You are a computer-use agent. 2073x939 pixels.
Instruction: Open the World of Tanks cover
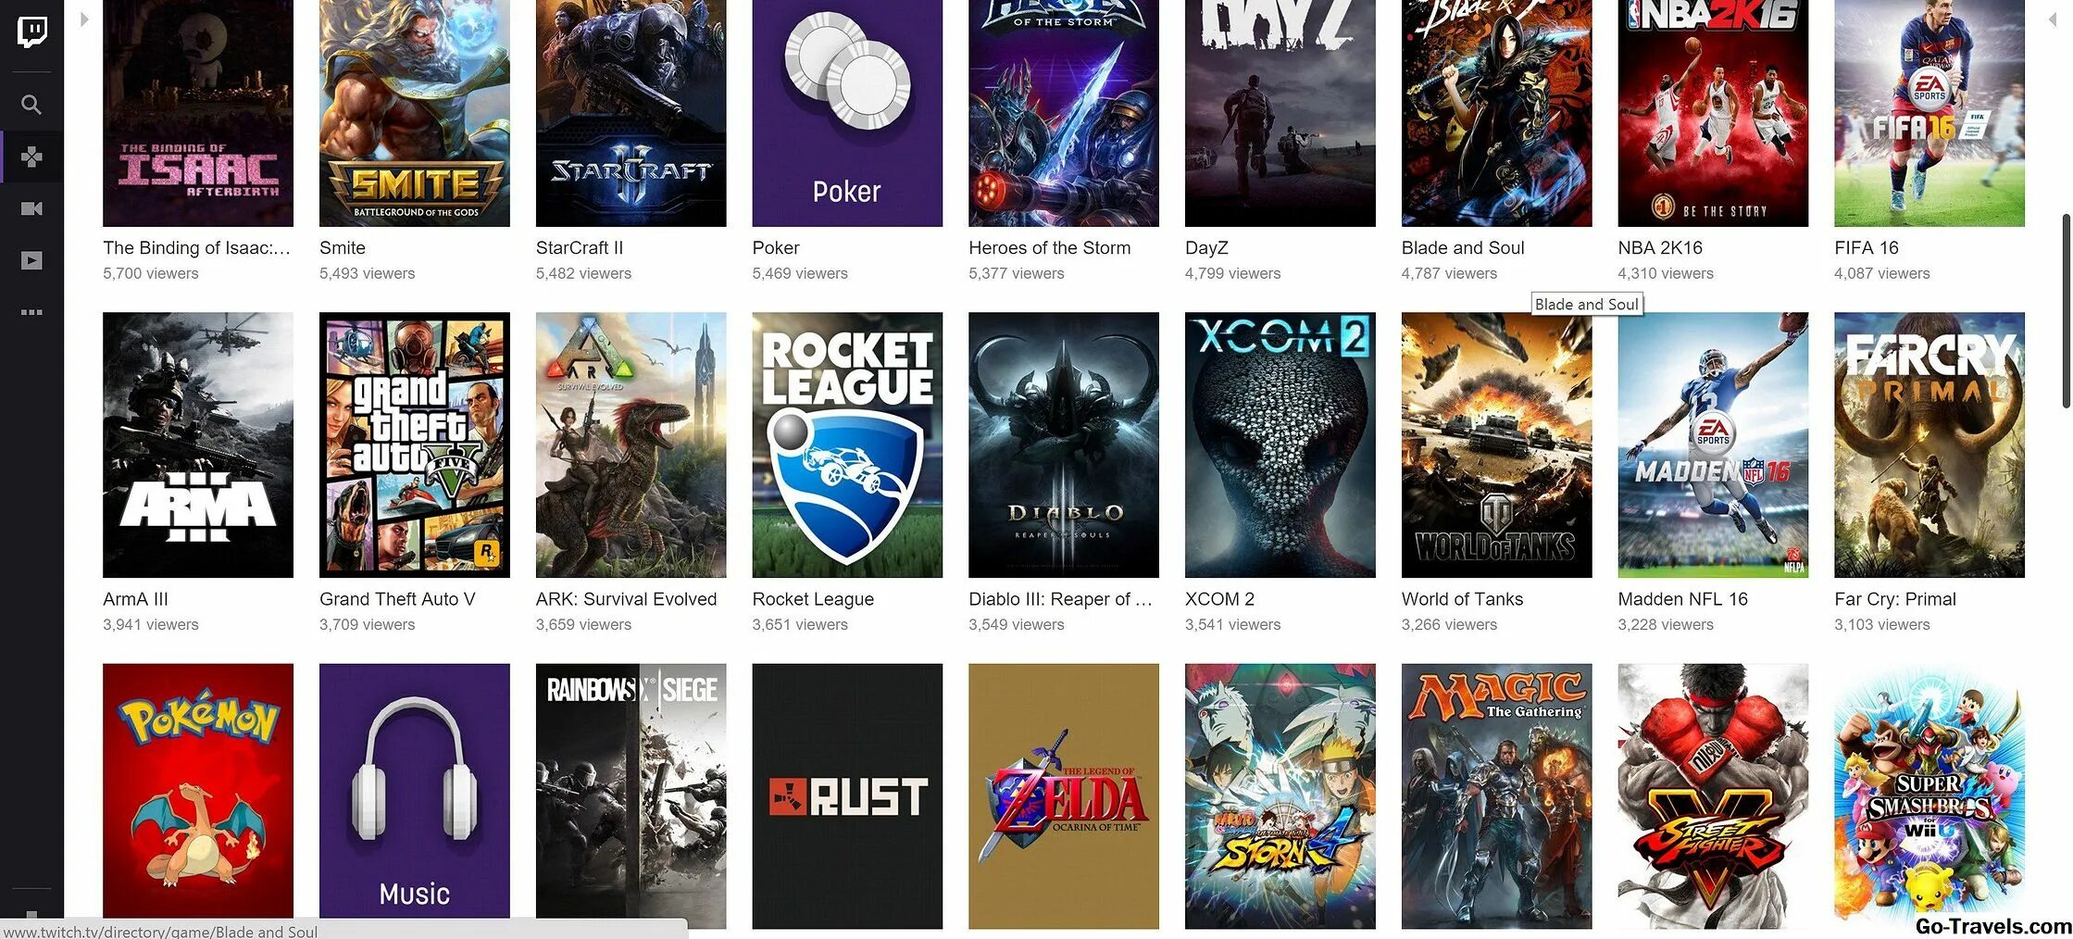pos(1497,444)
